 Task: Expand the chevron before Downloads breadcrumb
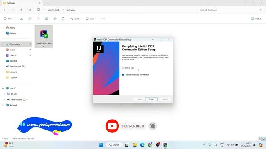coord(44,10)
